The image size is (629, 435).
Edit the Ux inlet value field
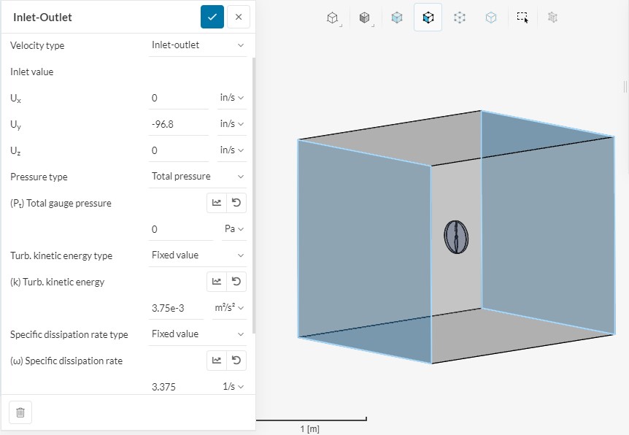tap(179, 98)
